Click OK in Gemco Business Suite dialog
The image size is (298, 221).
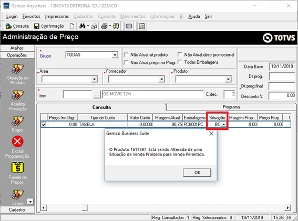[197, 172]
